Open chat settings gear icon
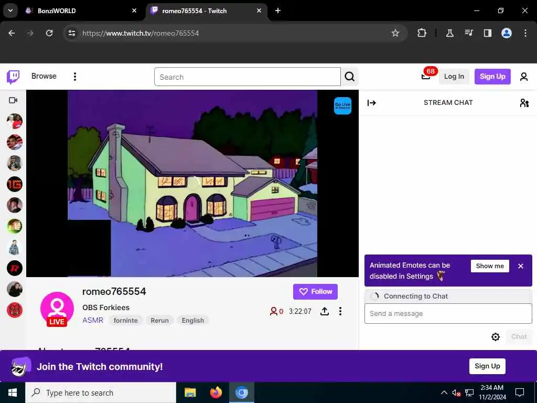The width and height of the screenshot is (537, 403). [x=495, y=337]
